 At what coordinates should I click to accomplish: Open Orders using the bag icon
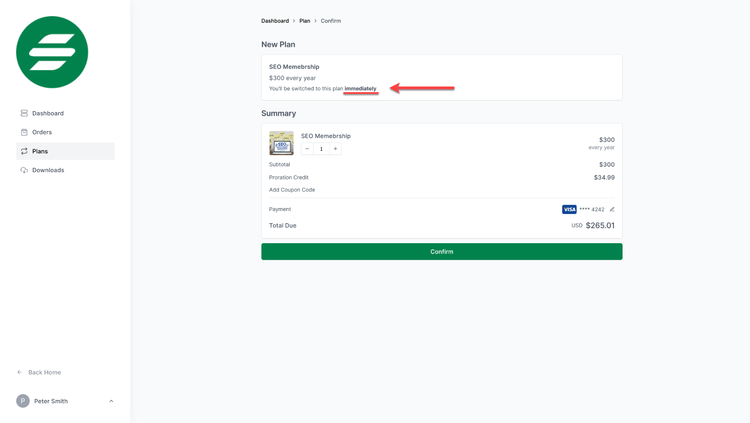24,132
